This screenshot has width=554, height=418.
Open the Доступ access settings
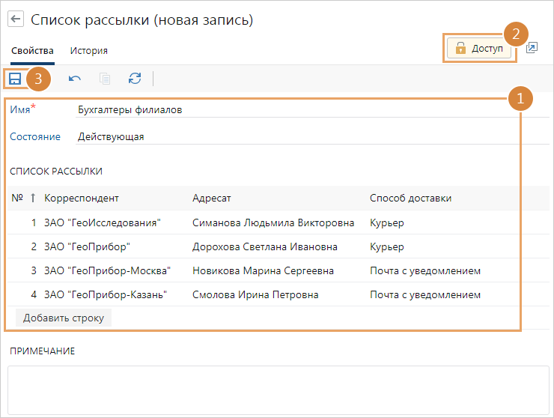click(x=480, y=49)
